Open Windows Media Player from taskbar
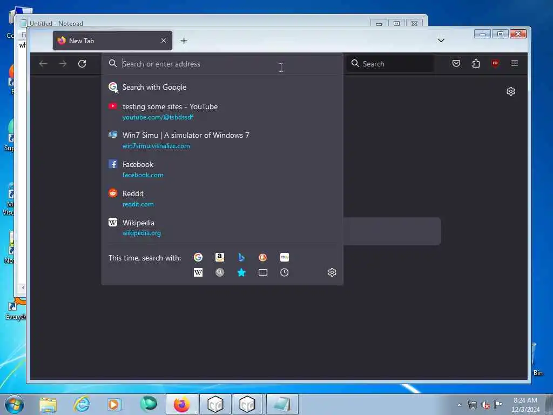 tap(114, 404)
